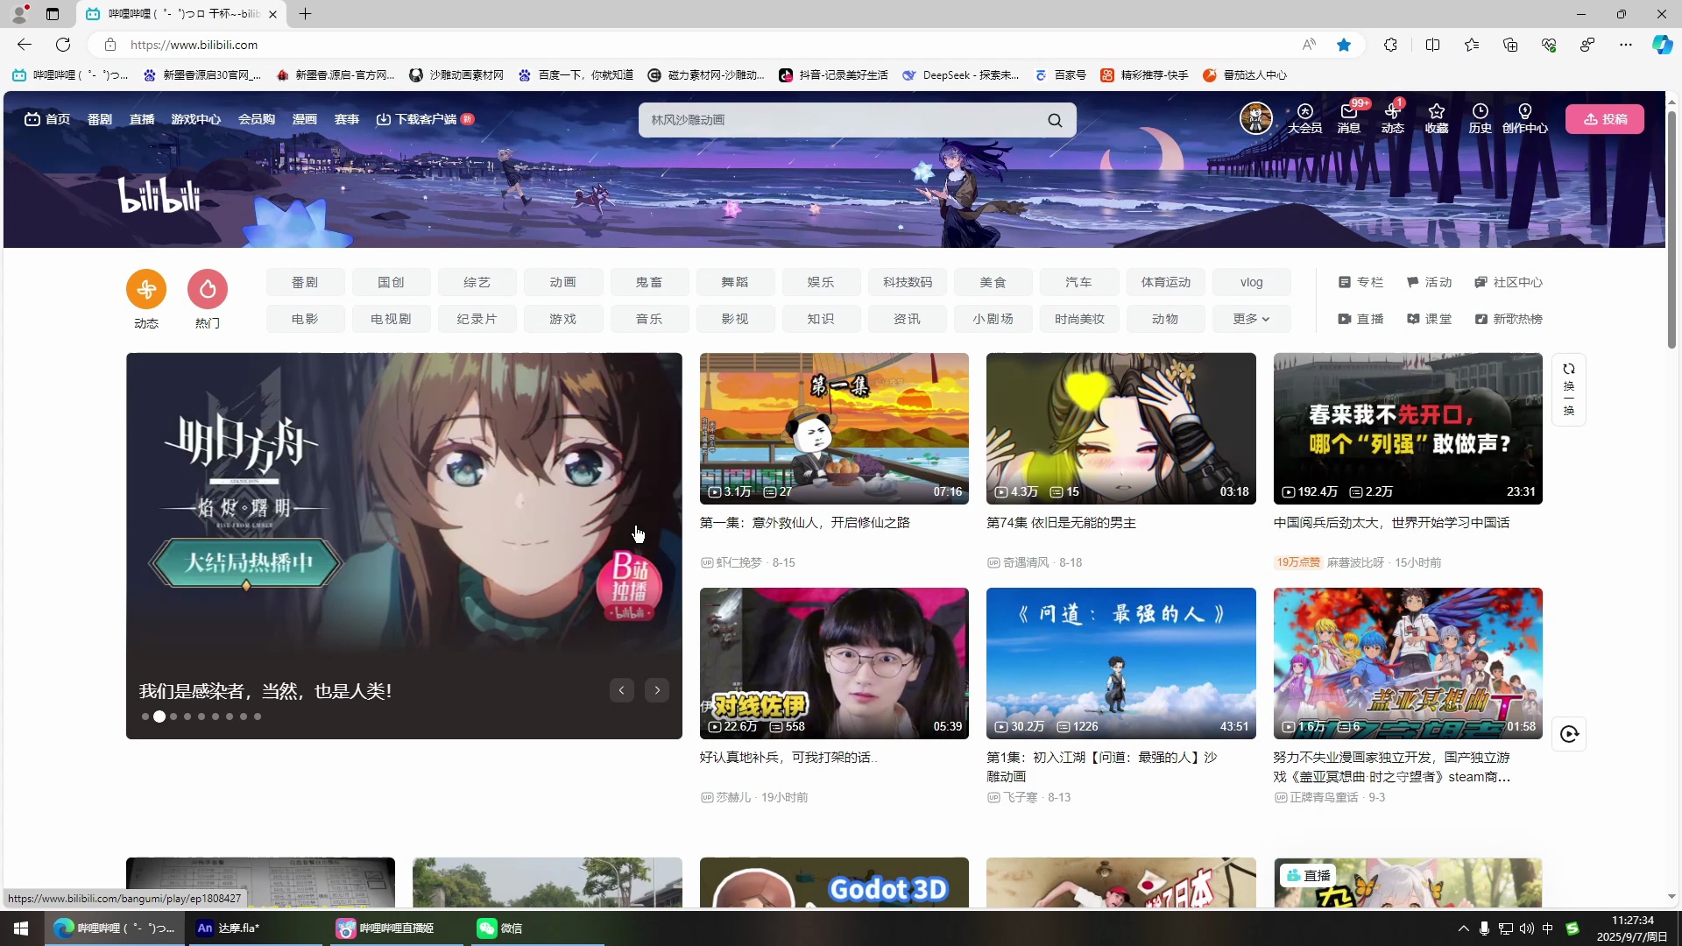
Task: Click the user avatar in header
Action: click(1255, 117)
